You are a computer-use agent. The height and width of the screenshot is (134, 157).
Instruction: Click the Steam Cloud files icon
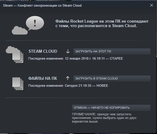(14, 55)
